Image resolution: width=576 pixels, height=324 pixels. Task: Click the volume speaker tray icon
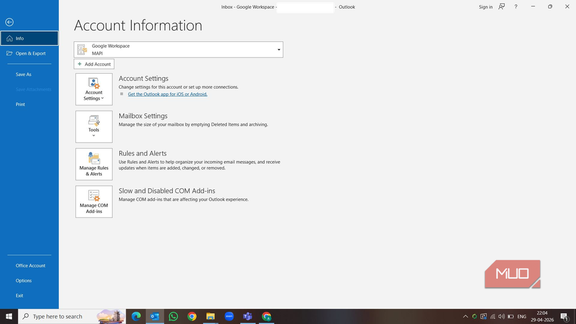[x=502, y=317]
